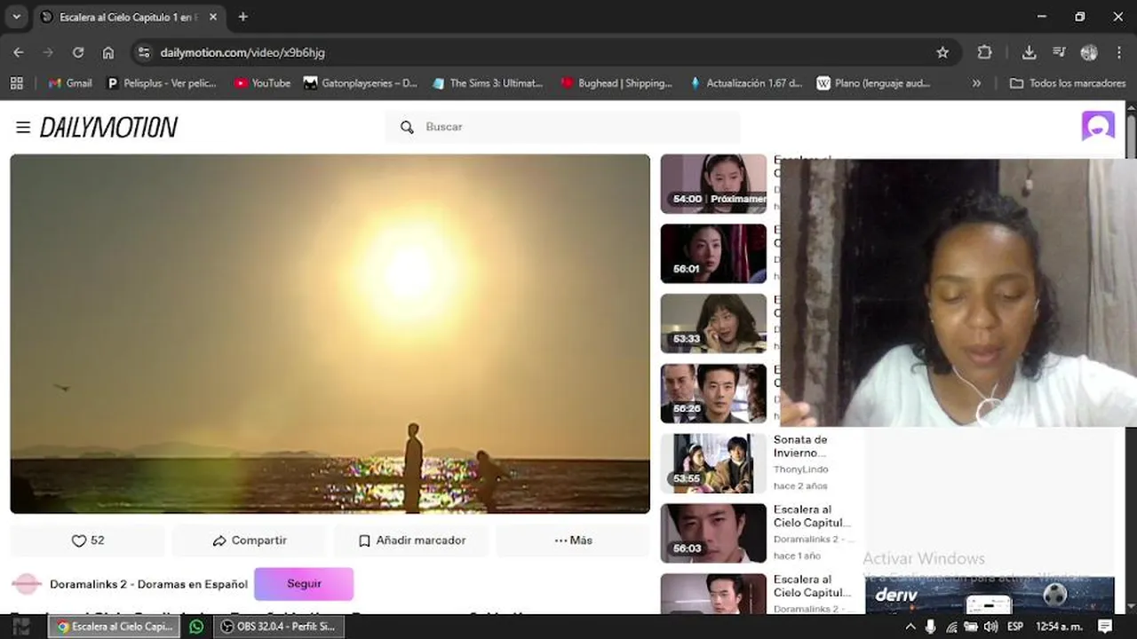
Task: View site information icon in address bar
Action: coord(145,52)
